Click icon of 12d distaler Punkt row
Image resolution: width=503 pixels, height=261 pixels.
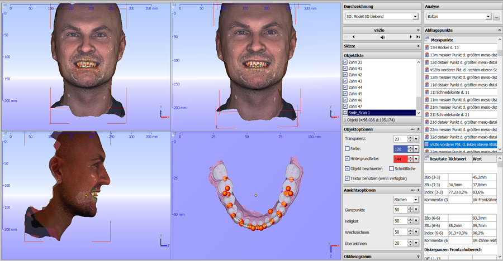coord(426,62)
